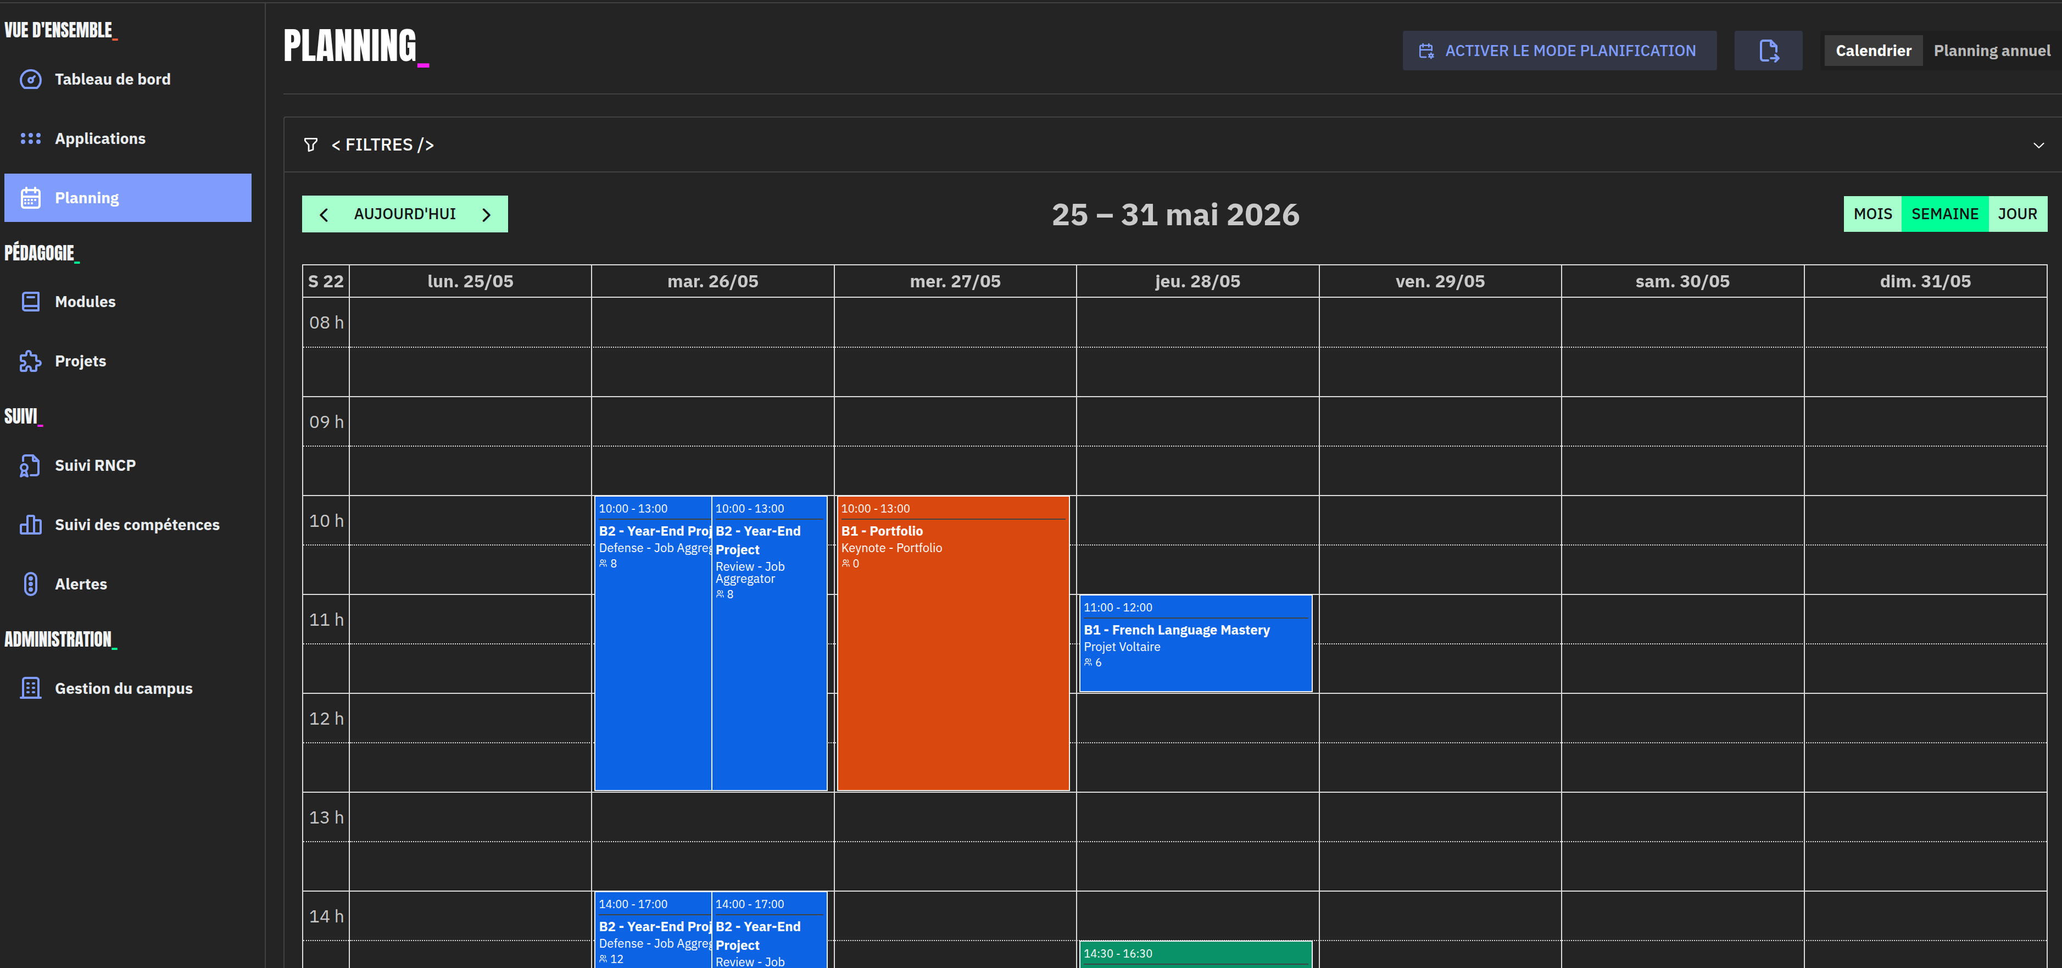2062x968 pixels.
Task: Open the < FILTRES /> section header
Action: (1173, 145)
